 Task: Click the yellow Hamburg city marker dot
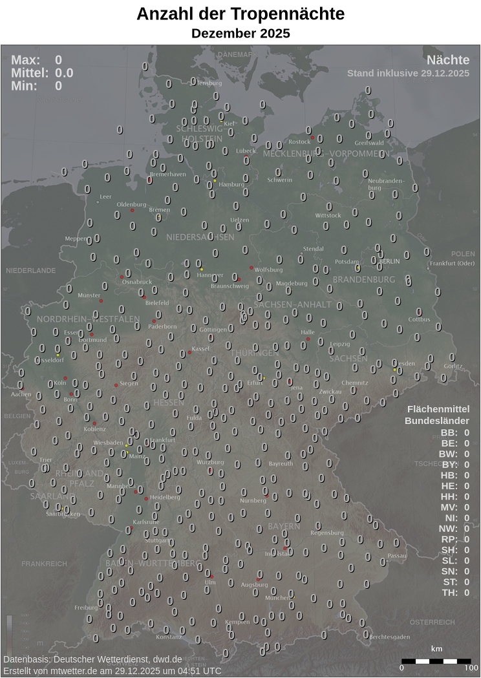(215, 181)
